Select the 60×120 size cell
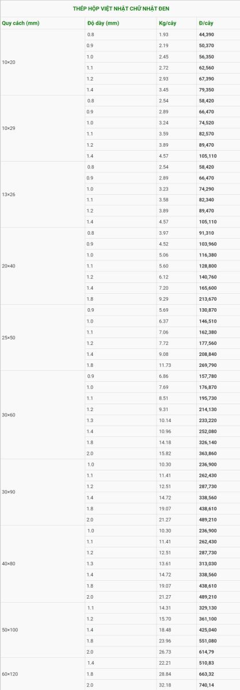Viewport: 240px width, 690px height. [x=43, y=674]
